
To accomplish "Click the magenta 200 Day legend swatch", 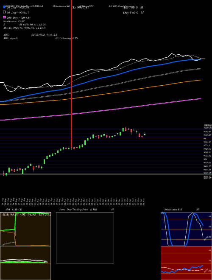I will pyautogui.click(x=4, y=17).
